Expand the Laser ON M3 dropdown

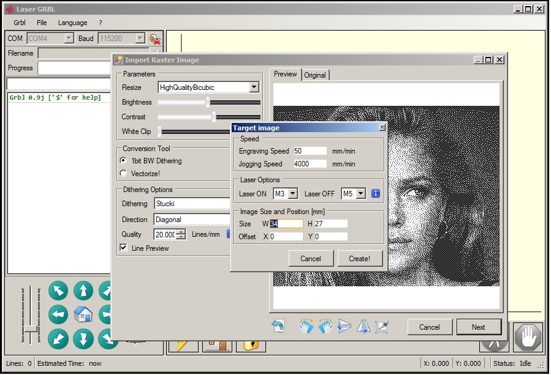[292, 194]
